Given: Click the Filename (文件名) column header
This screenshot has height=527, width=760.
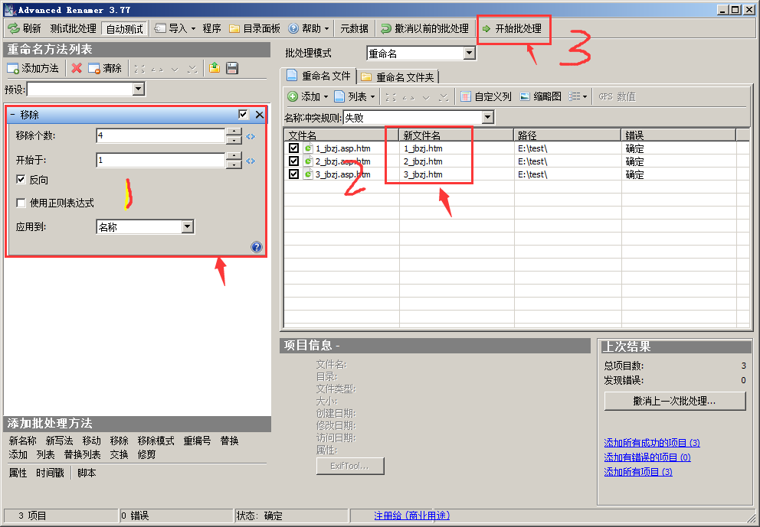Looking at the screenshot, I should [341, 135].
